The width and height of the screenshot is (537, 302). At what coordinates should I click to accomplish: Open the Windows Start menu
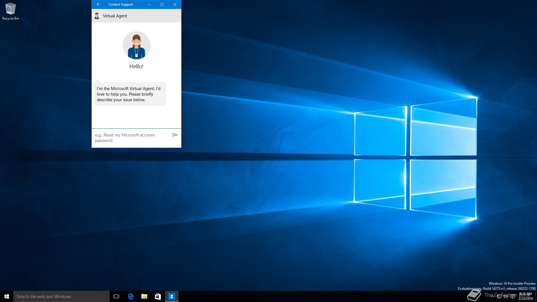click(7, 296)
